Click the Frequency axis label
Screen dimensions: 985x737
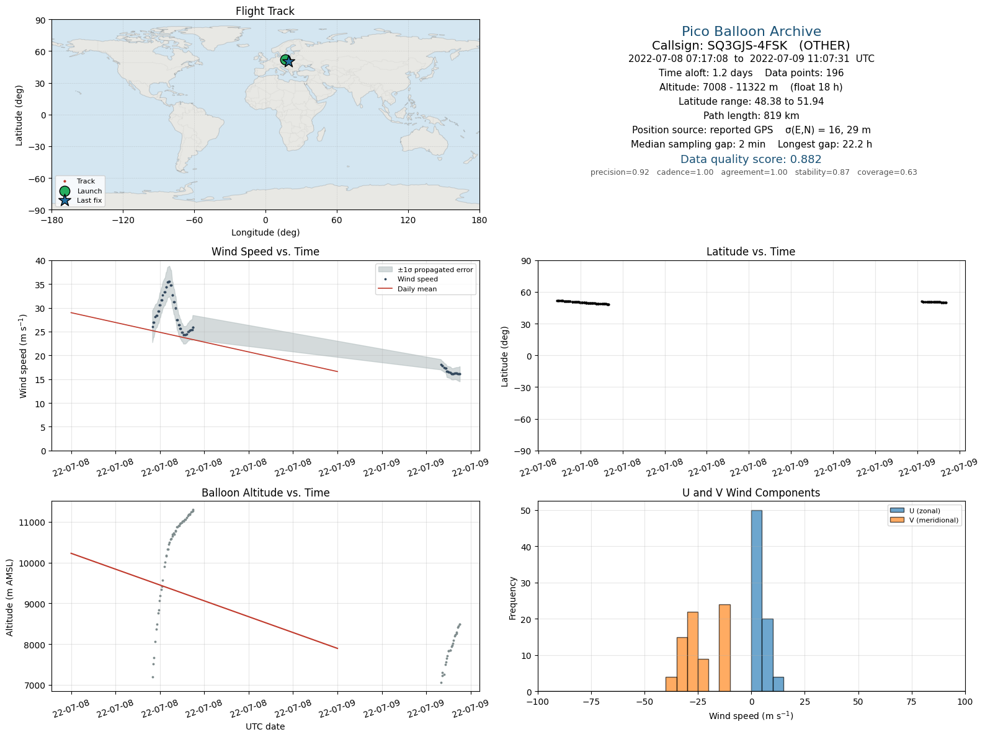point(513,598)
